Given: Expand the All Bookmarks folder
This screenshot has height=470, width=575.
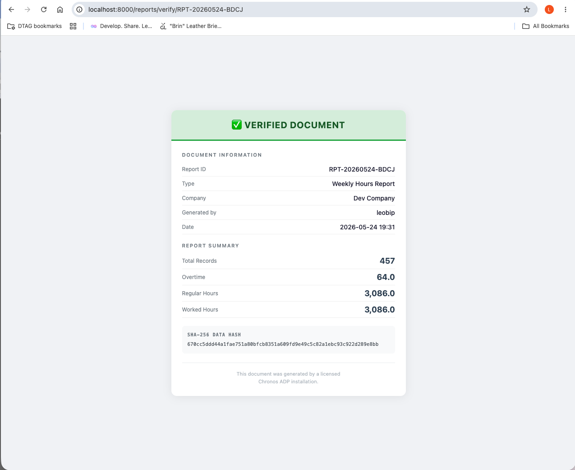Looking at the screenshot, I should click(546, 26).
